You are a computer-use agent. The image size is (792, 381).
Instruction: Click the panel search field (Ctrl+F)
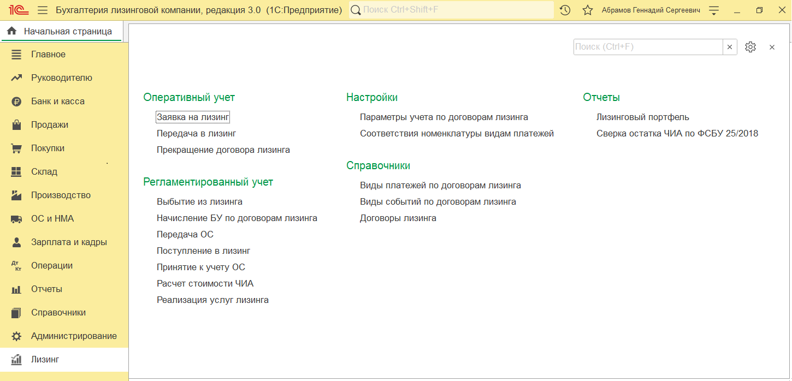[x=647, y=47]
